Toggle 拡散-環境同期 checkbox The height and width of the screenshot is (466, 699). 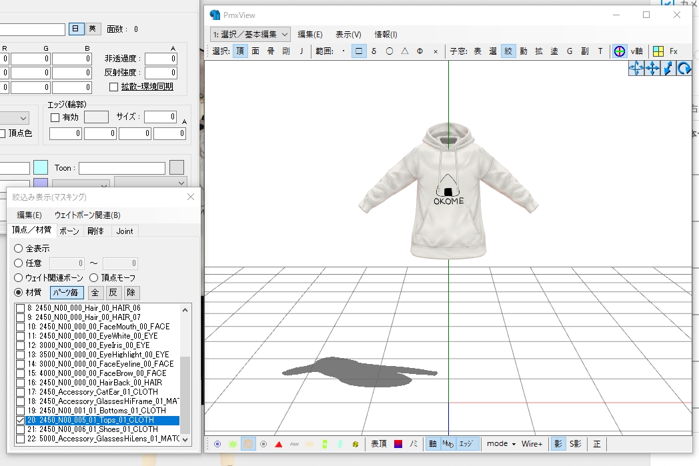pos(113,87)
